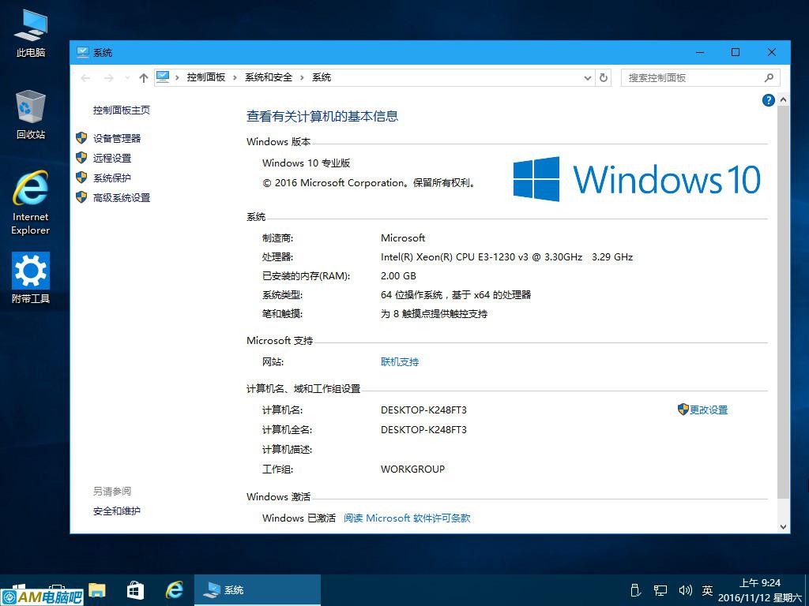
Task: Open 高级系统设置 advanced settings link
Action: (x=121, y=197)
